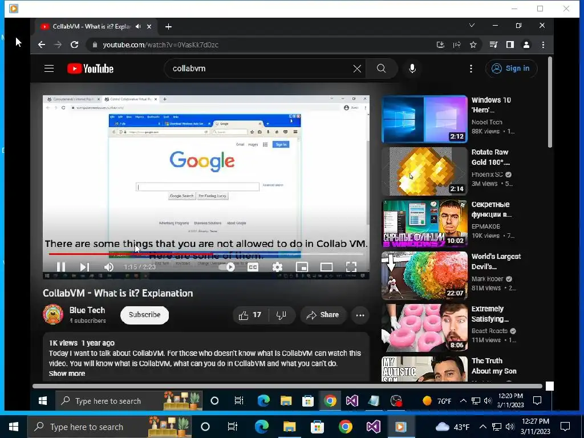Pause the video
Image resolution: width=584 pixels, height=438 pixels.
(61, 267)
